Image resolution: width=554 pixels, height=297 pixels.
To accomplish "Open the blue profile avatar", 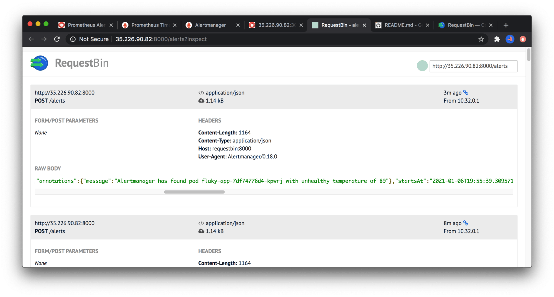I will [x=510, y=39].
